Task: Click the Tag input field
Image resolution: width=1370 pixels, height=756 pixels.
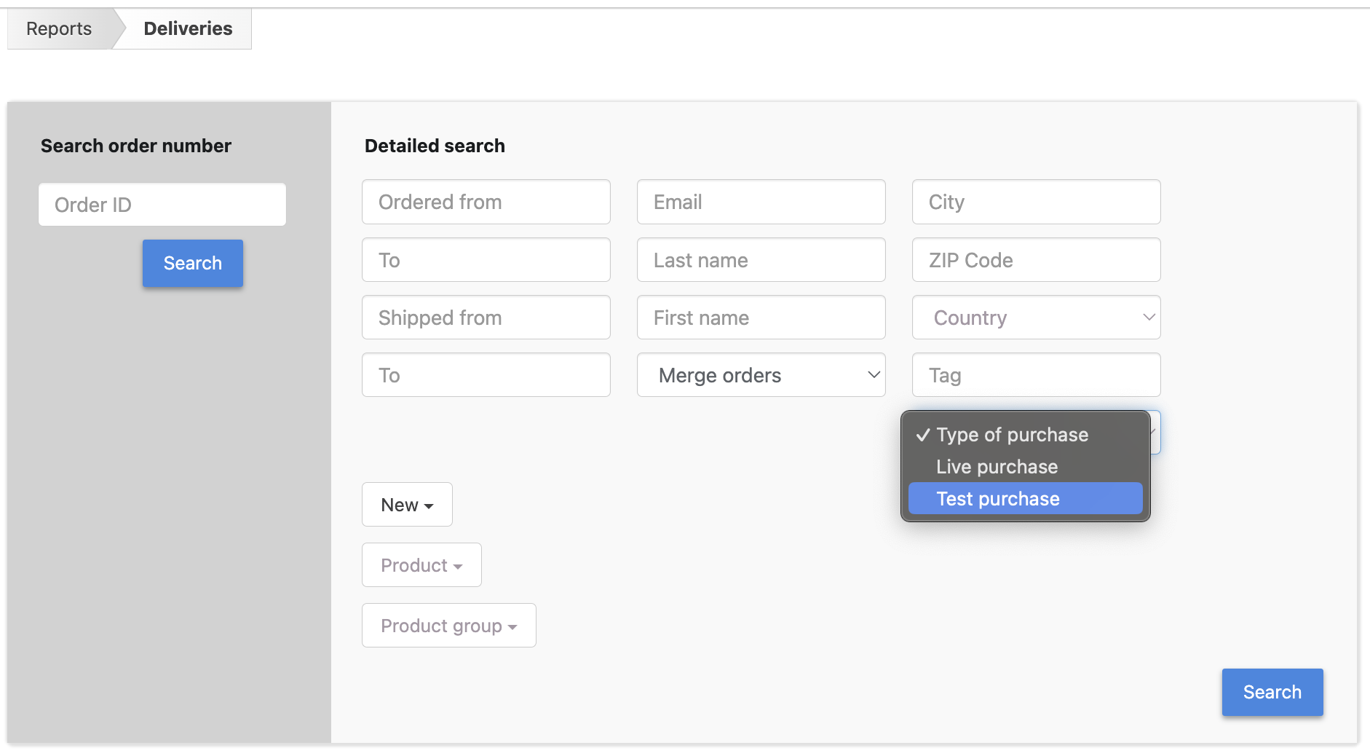Action: pyautogui.click(x=1036, y=375)
